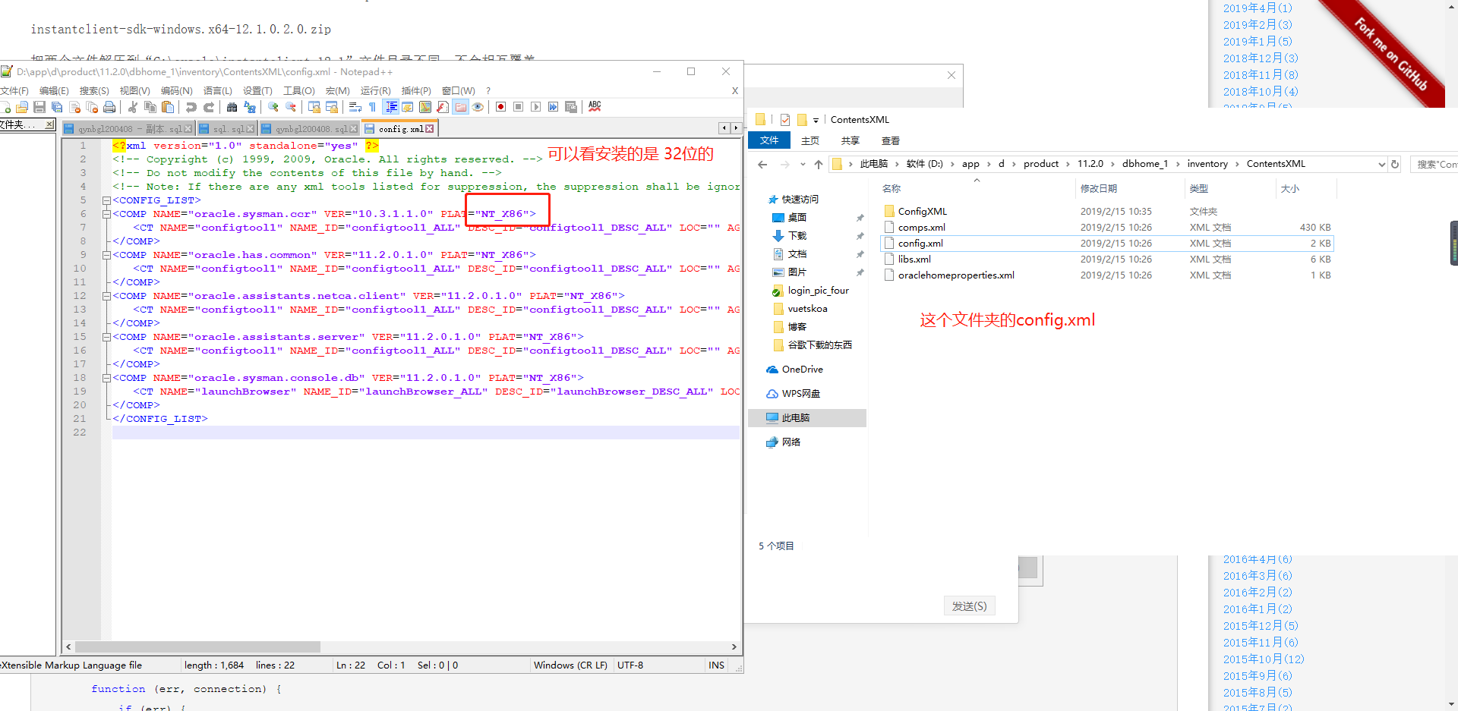
Task: Go up one folder in Explorer
Action: tap(819, 164)
